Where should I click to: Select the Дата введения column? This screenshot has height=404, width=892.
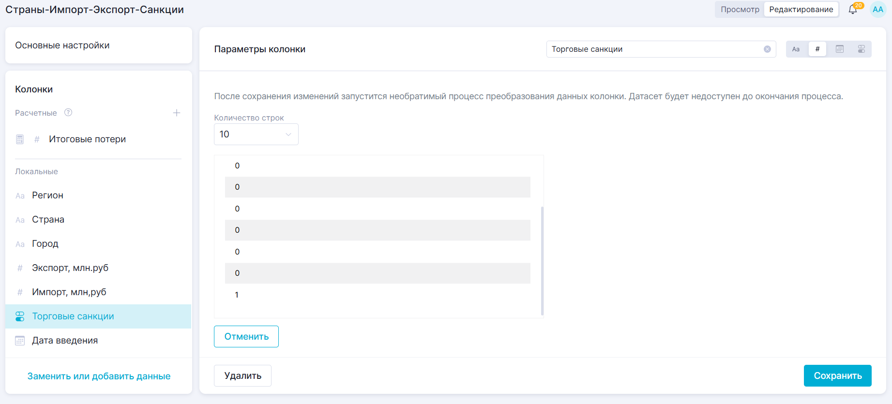(65, 341)
